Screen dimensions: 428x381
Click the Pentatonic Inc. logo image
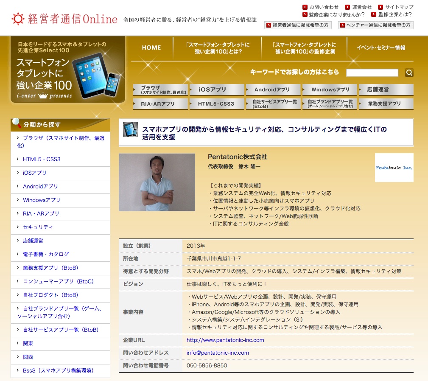394,168
